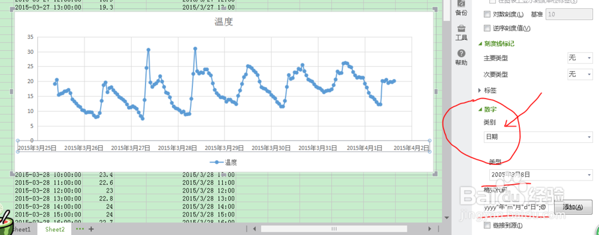Select the cell with value 19.3

tap(106, 7)
